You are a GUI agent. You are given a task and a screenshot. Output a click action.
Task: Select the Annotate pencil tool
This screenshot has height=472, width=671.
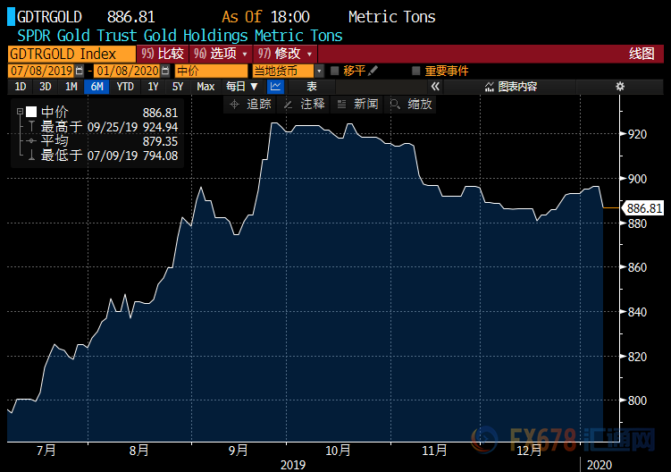click(305, 105)
